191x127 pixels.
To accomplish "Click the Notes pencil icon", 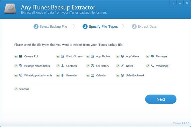I will tap(122, 66).
